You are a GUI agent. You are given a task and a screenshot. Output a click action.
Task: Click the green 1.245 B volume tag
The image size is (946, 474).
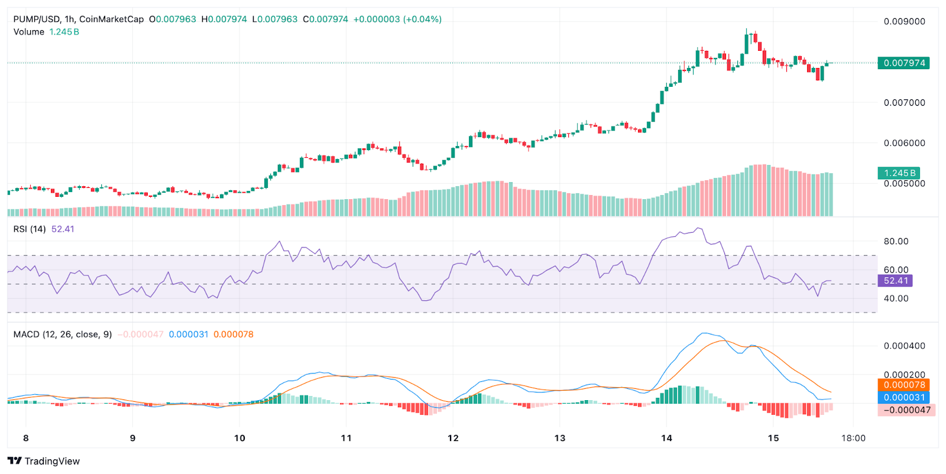click(x=899, y=173)
